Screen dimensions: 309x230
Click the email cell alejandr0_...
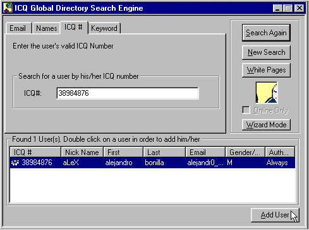[205, 163]
